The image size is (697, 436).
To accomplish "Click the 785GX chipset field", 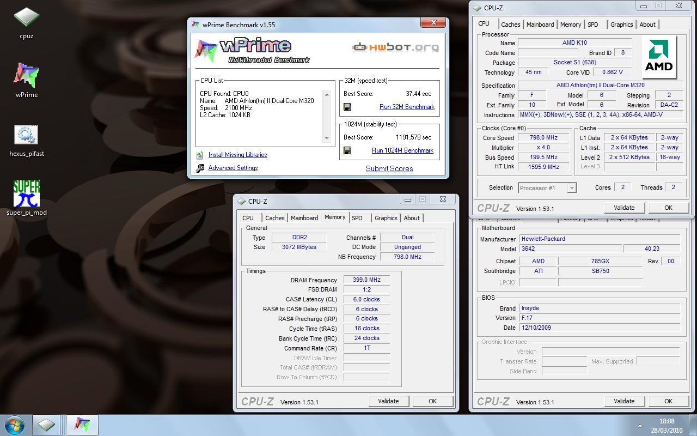I will tap(600, 261).
